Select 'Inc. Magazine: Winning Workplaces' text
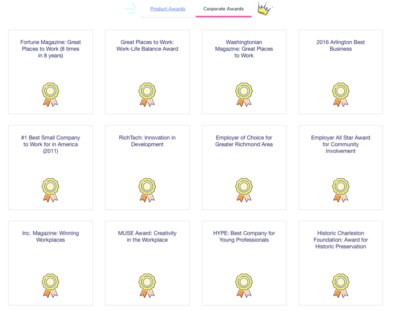The height and width of the screenshot is (318, 398). point(51,236)
